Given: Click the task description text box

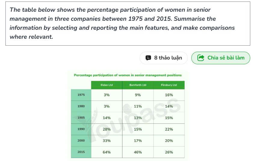Looking at the screenshot, I should click(128, 24).
